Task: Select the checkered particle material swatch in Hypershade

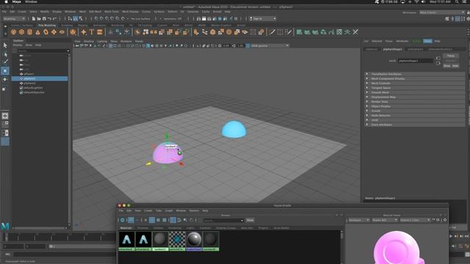Action: [177, 241]
